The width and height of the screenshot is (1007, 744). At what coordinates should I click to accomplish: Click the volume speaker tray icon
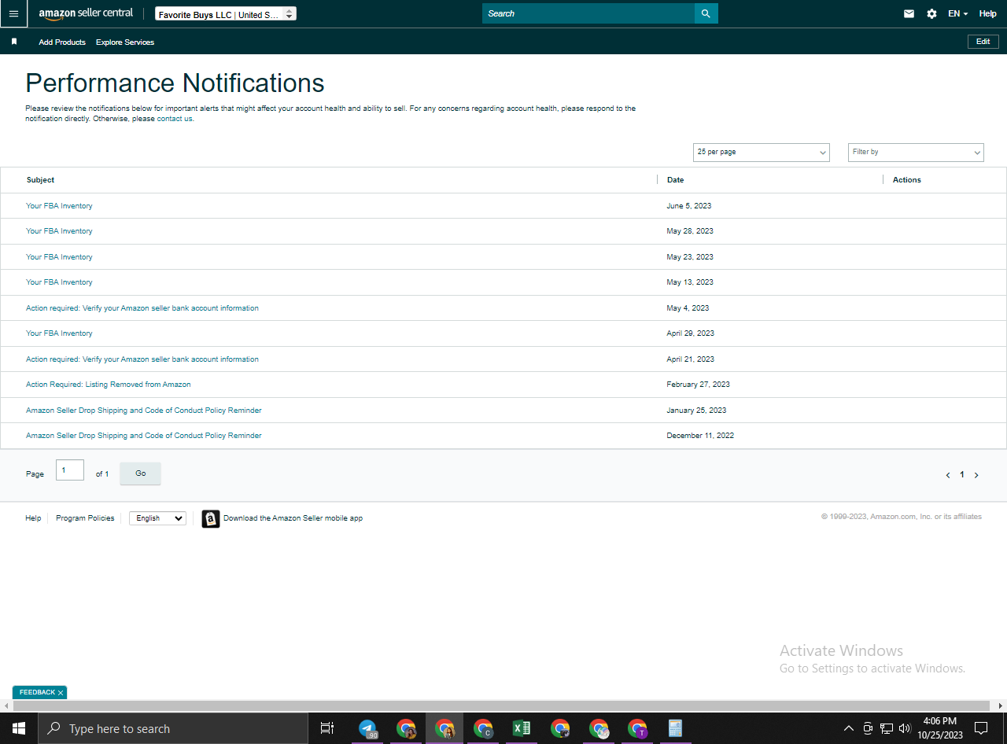point(905,728)
